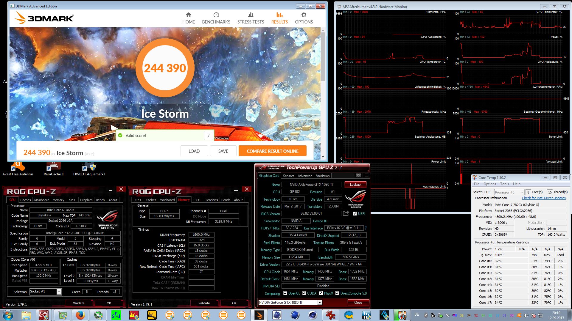
Task: Click the Lookup button in GPU-Z
Action: (355, 185)
